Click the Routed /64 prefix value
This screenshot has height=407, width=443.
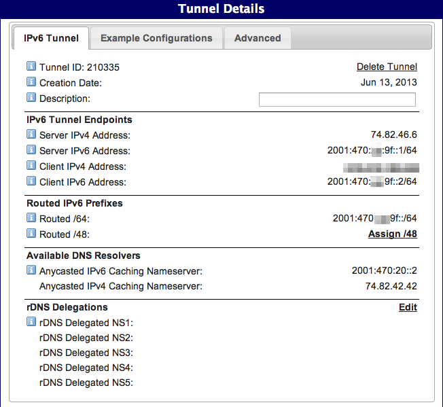(375, 218)
